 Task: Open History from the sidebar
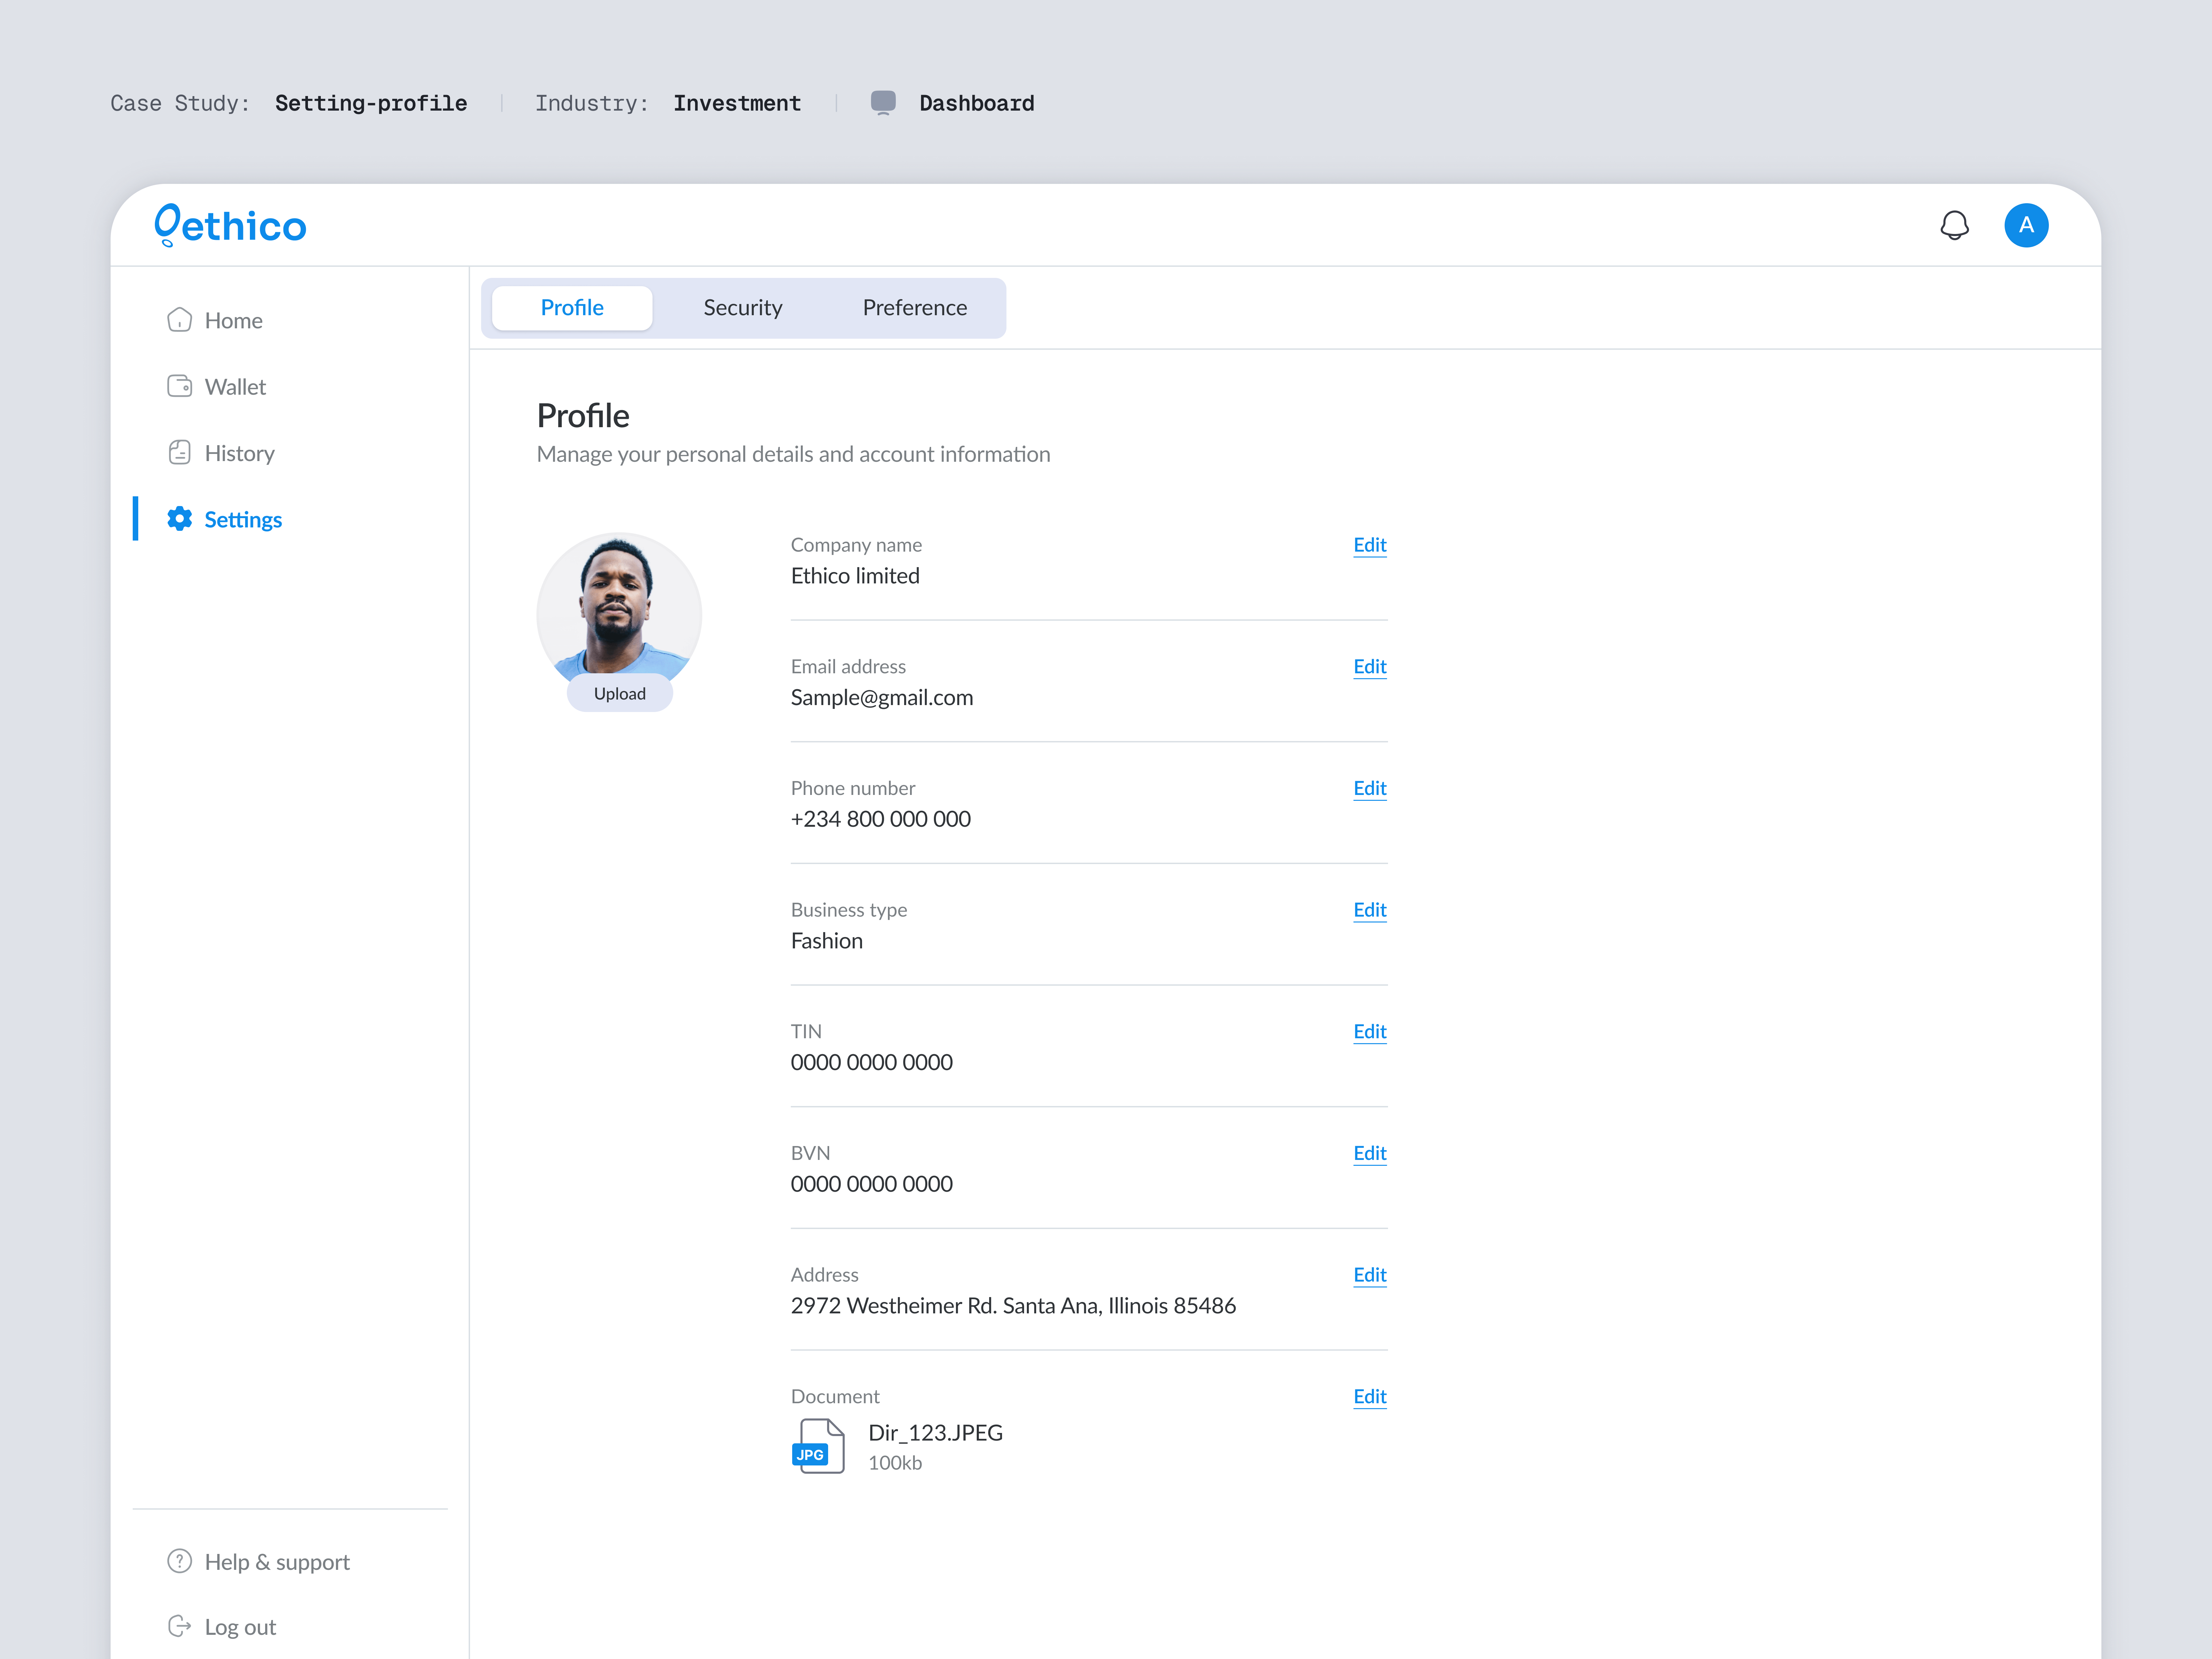(x=220, y=453)
